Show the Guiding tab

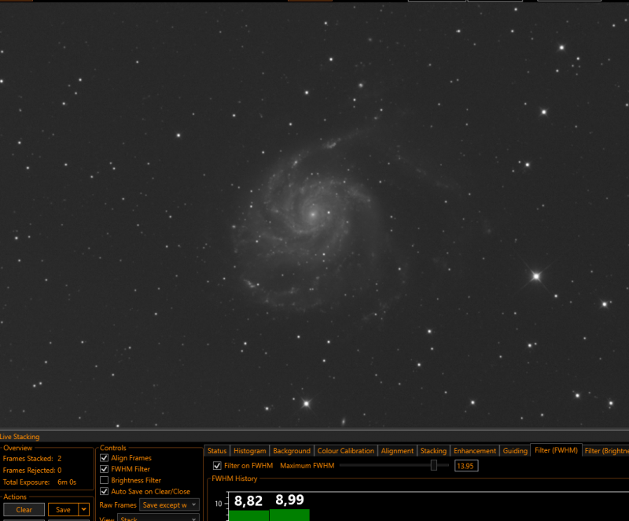(x=515, y=451)
